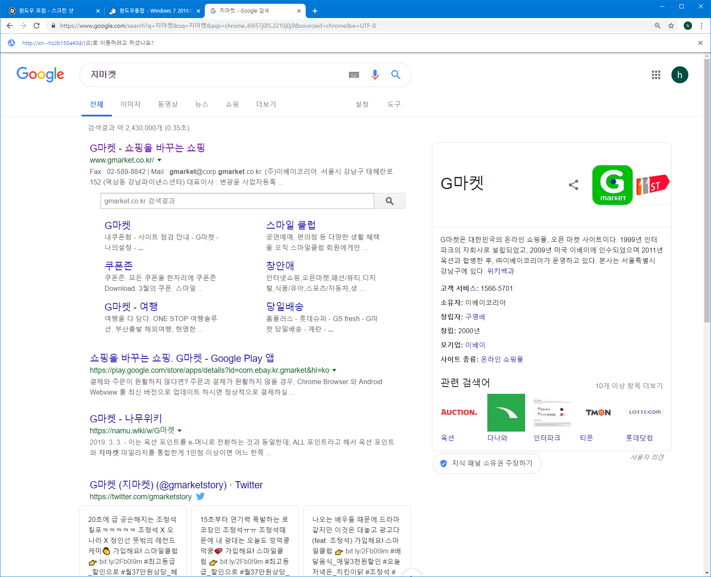Open Chrome's three-dot menu
Viewport: 711px width, 577px height.
701,26
